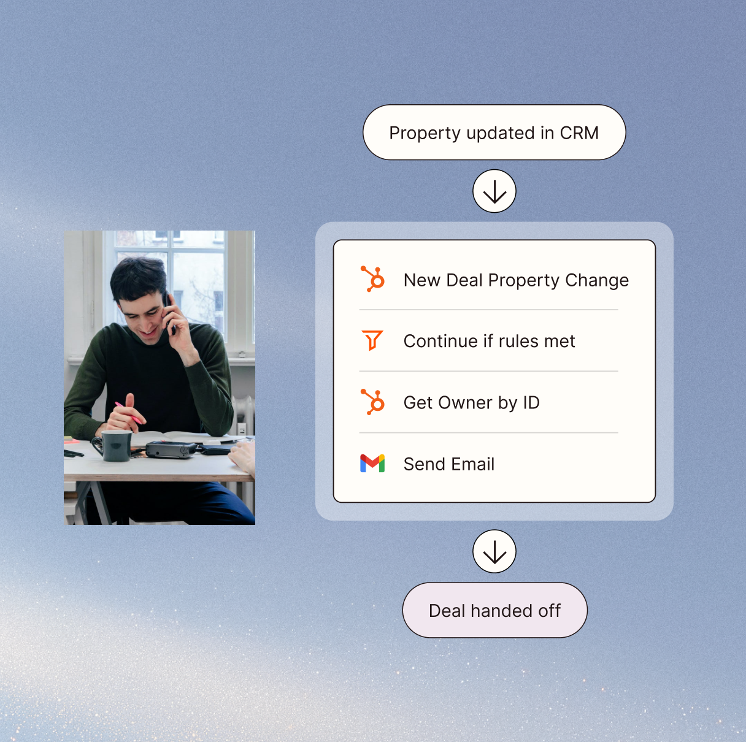Click the HubSpot icon beside New Deal Property Change

pyautogui.click(x=372, y=279)
